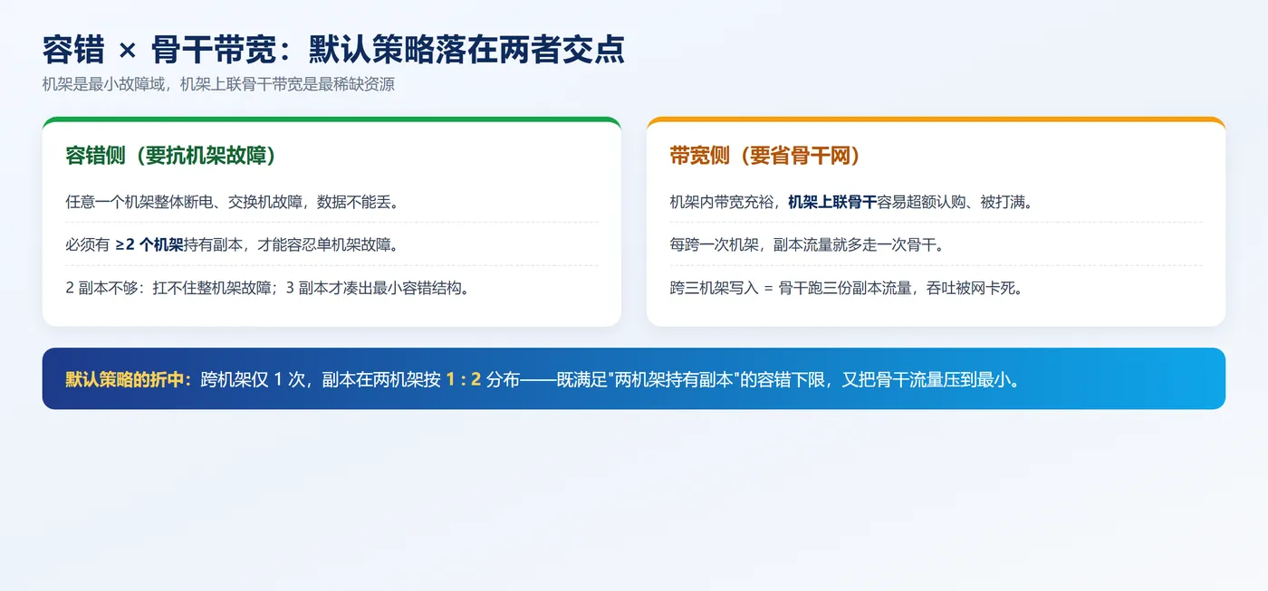Click the heading 容错侧（要抗机架故障）
This screenshot has height=591, width=1268.
(x=171, y=156)
